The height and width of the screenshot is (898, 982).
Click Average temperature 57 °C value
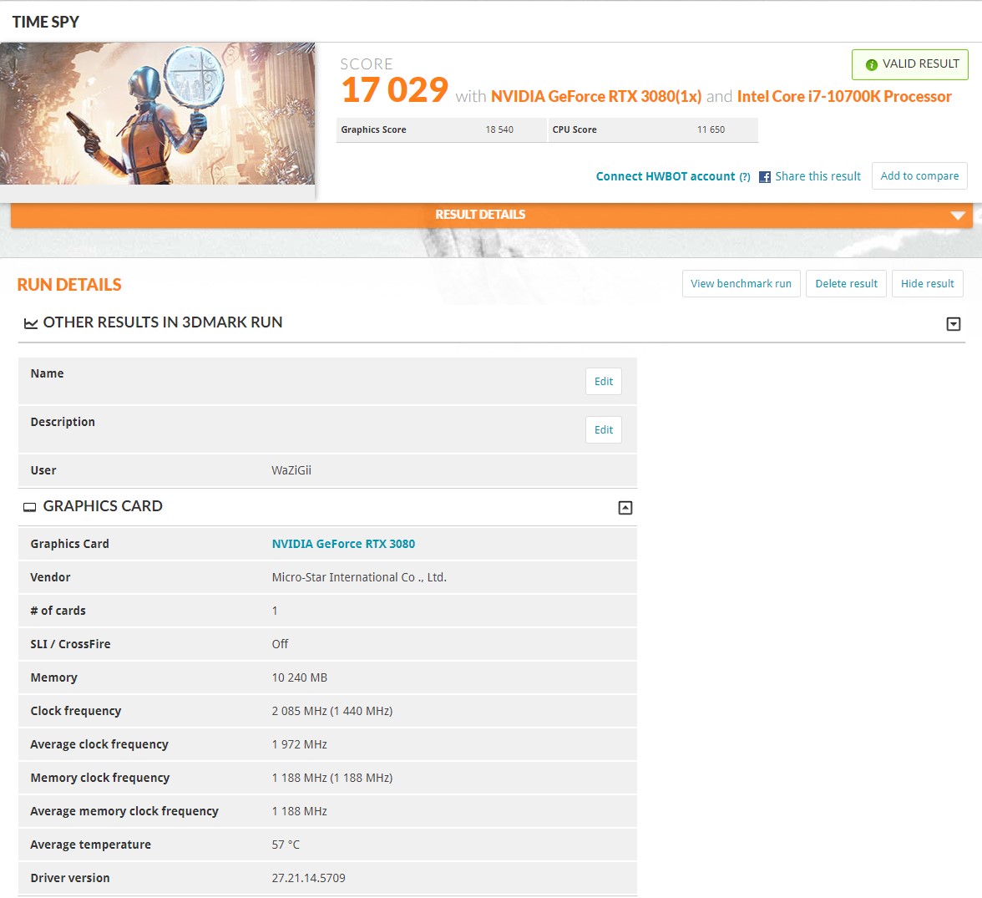coord(286,844)
